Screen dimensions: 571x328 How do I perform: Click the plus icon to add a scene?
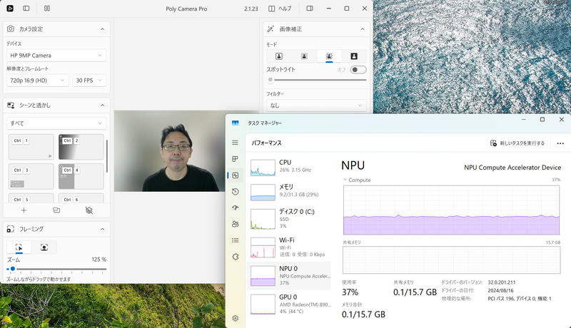pos(24,210)
